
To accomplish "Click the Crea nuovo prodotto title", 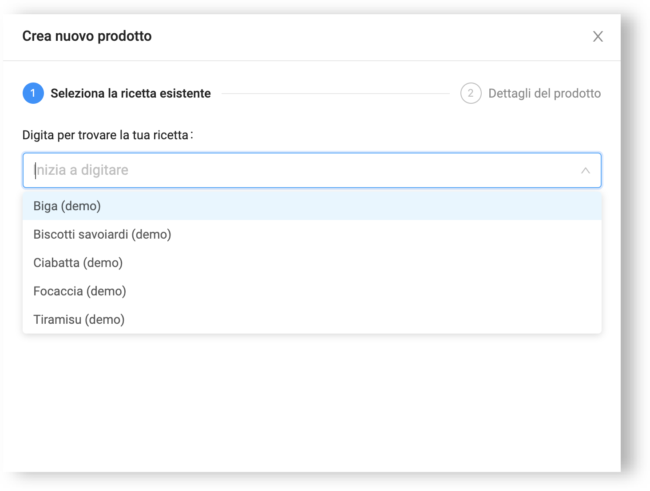I will click(x=87, y=36).
